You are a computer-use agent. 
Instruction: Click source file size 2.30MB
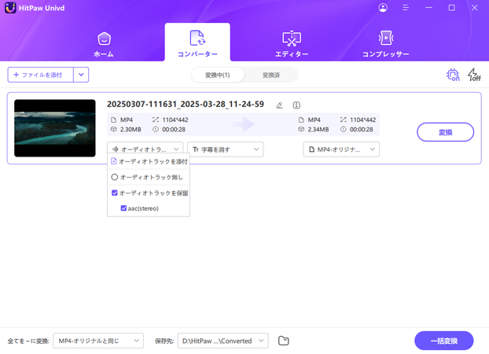pos(131,129)
